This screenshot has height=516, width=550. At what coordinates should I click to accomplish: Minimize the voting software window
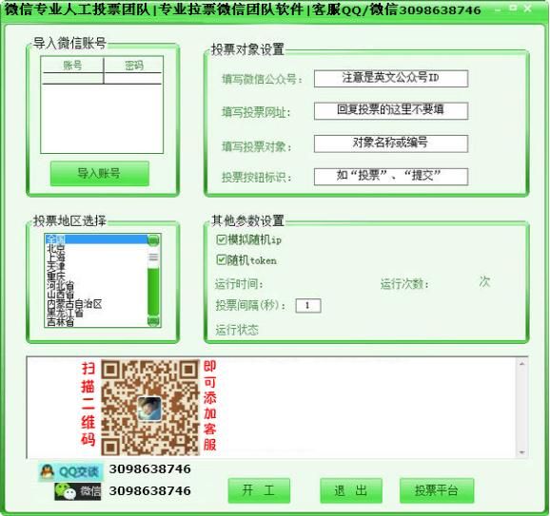tap(498, 10)
